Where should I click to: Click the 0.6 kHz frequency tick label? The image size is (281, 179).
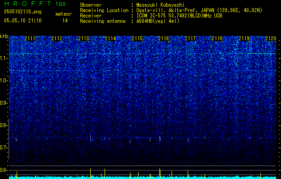[4, 170]
